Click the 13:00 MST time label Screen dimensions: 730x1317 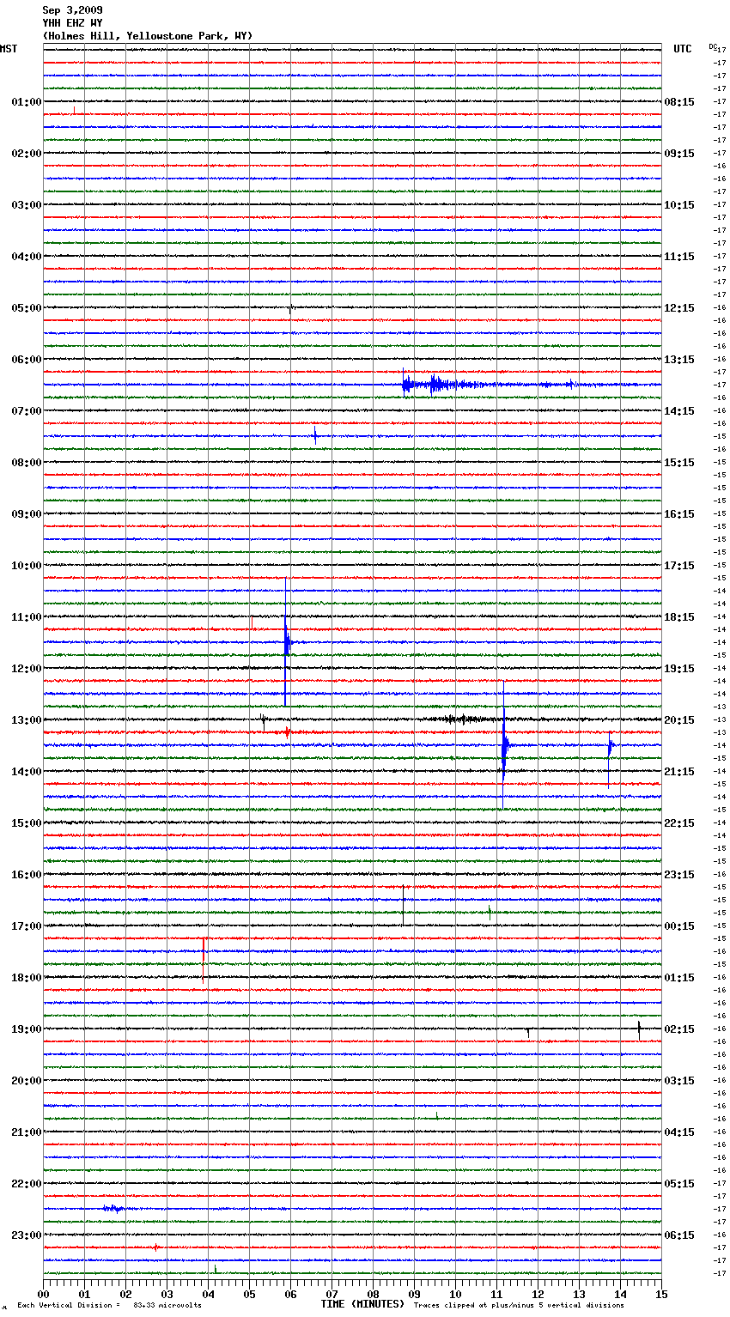click(27, 720)
